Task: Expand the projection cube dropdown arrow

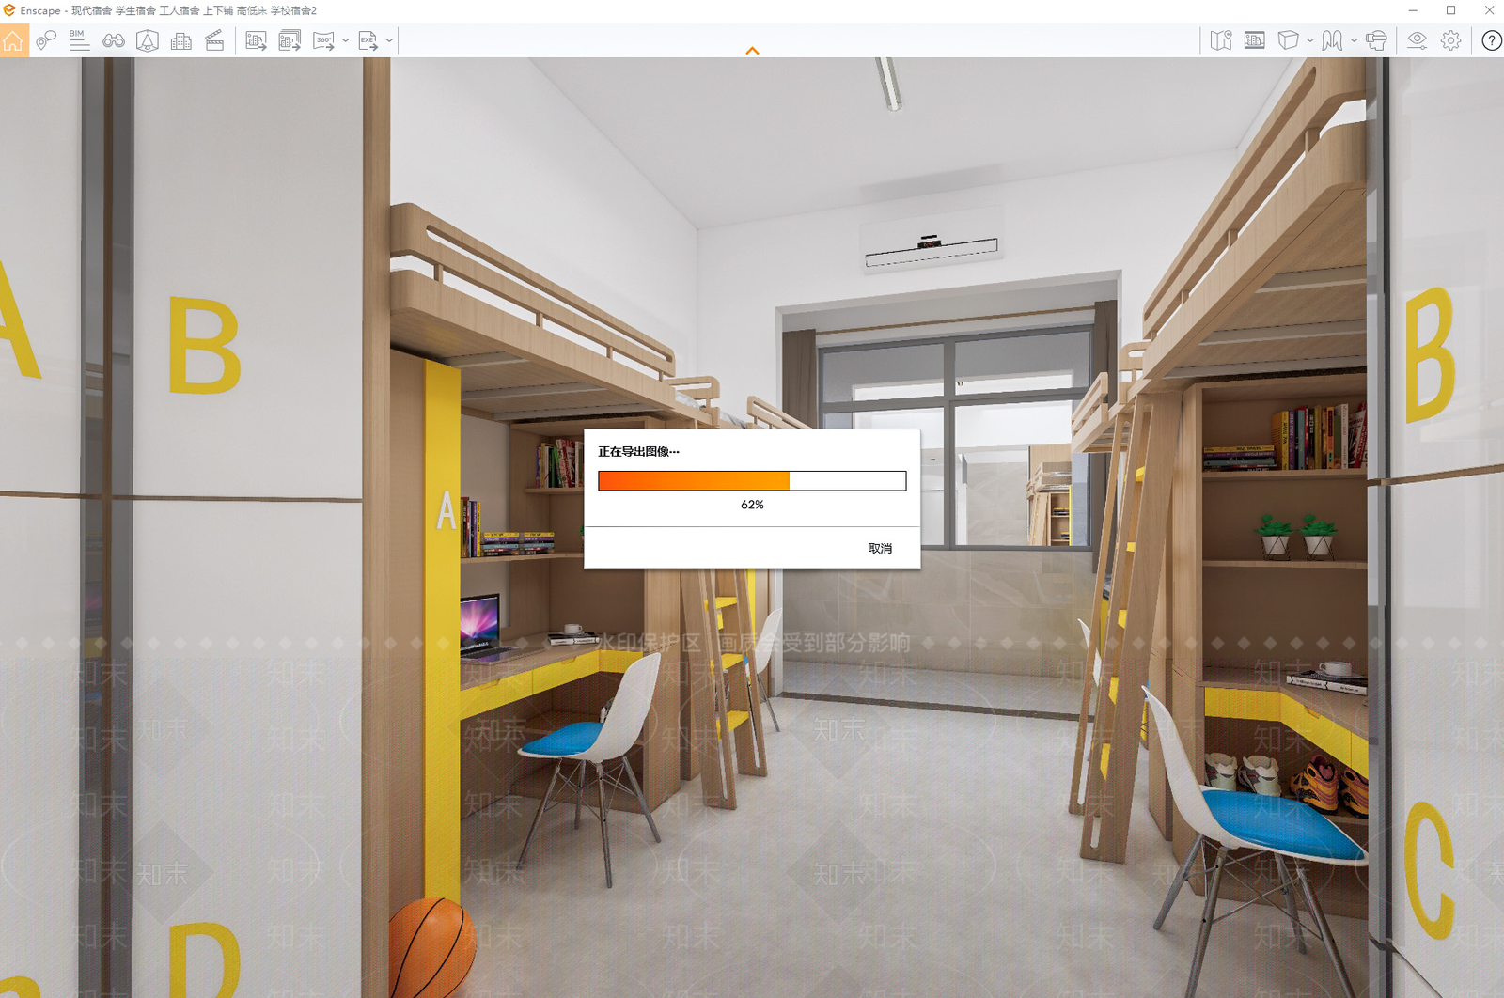Action: point(1310,40)
